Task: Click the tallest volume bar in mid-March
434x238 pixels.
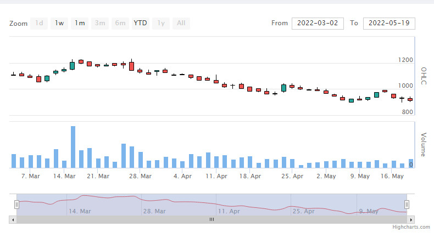Action: [x=73, y=147]
